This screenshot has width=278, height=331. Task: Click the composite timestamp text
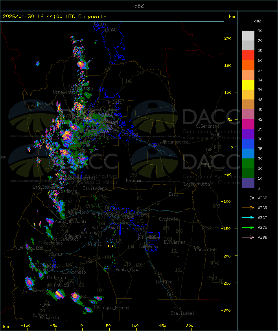click(55, 17)
